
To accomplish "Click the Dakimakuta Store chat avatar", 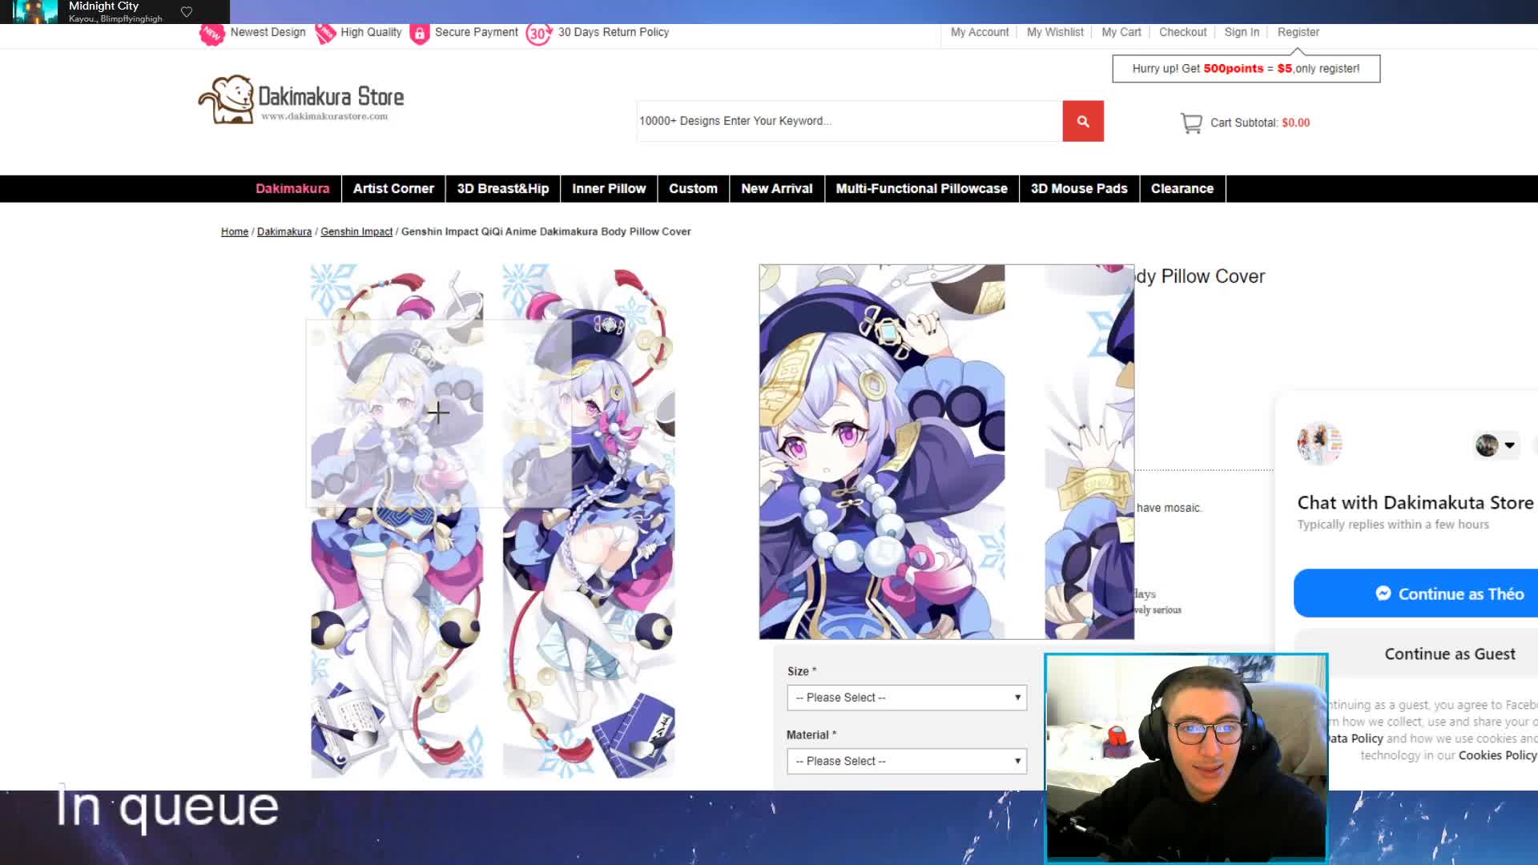I will point(1319,444).
